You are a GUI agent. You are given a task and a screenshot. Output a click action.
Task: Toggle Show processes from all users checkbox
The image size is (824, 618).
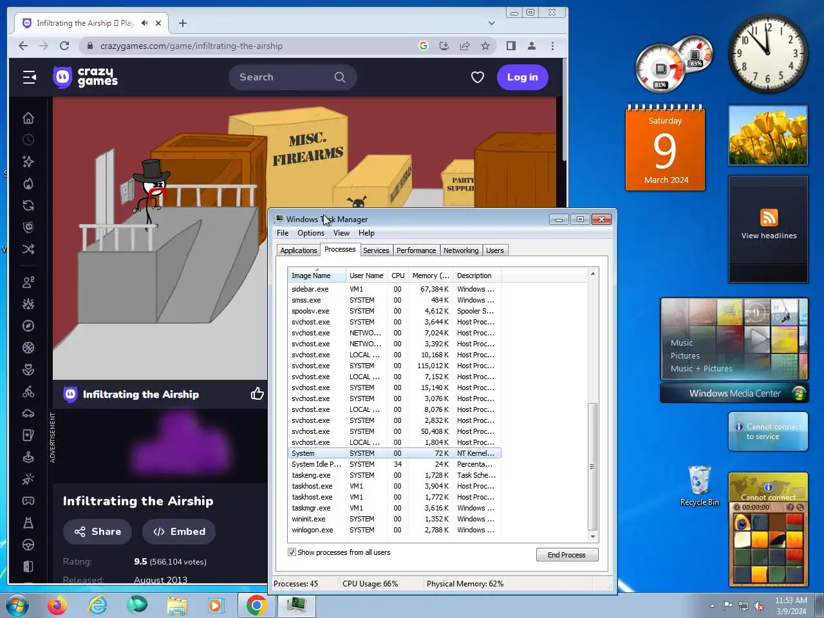pyautogui.click(x=292, y=552)
